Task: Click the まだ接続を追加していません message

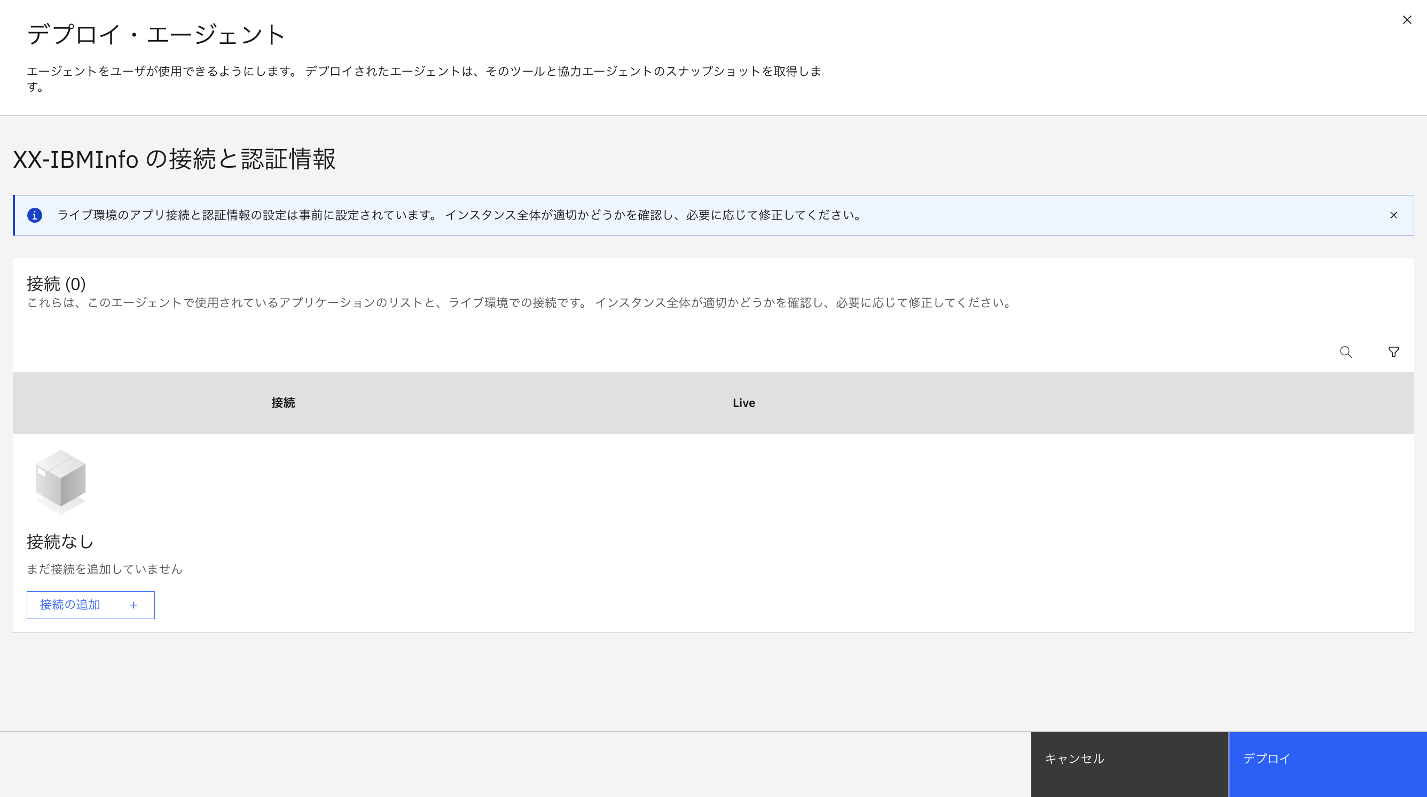Action: click(x=104, y=569)
